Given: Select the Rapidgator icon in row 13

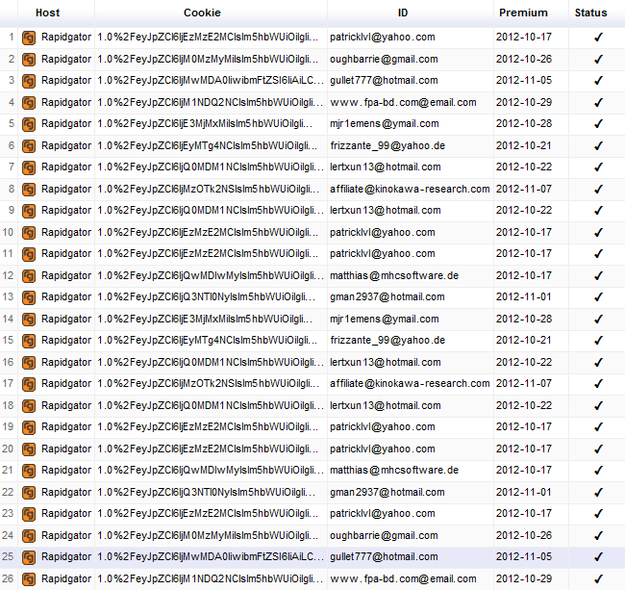Looking at the screenshot, I should 29,297.
